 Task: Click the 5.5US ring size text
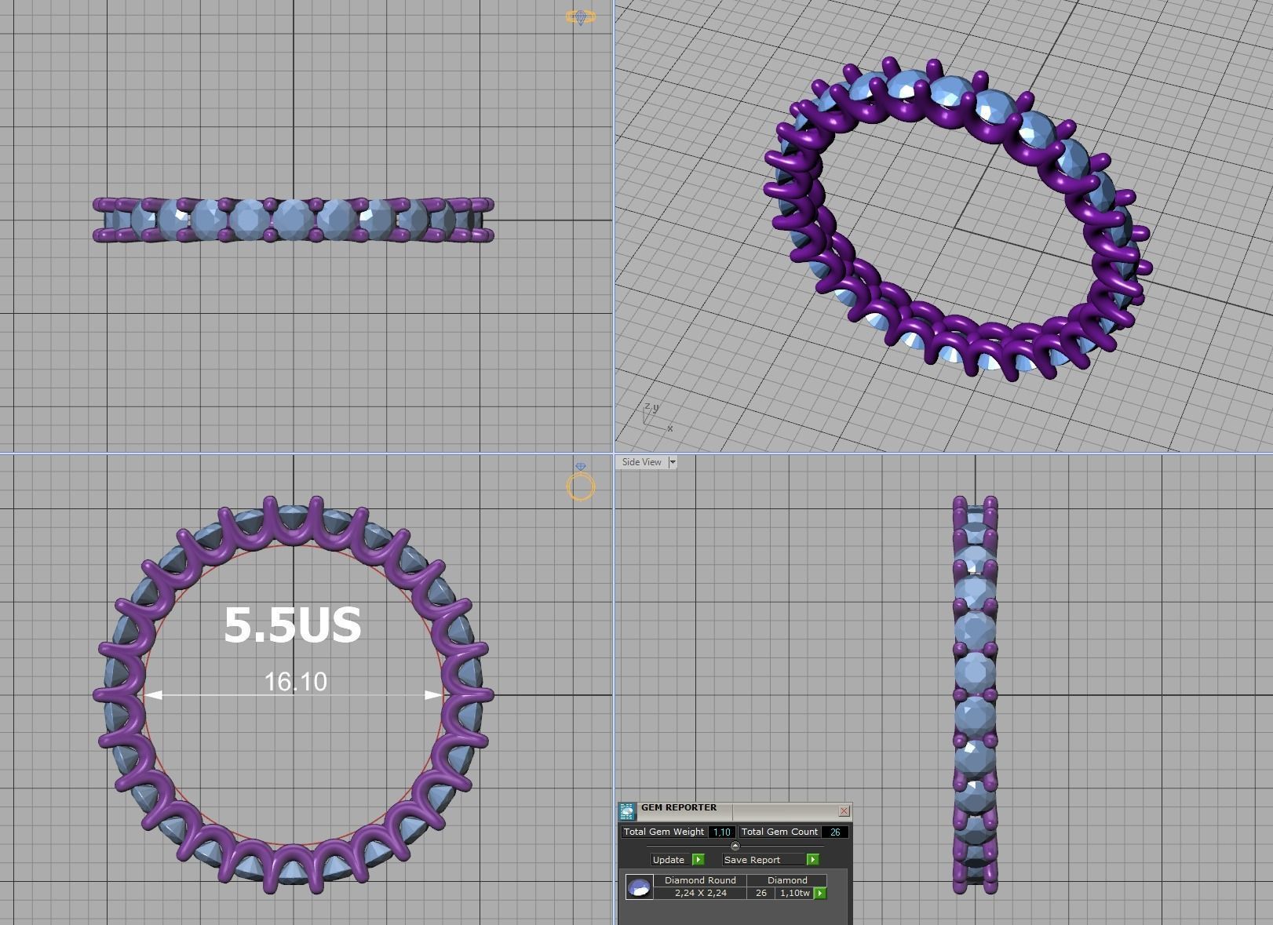(x=293, y=625)
